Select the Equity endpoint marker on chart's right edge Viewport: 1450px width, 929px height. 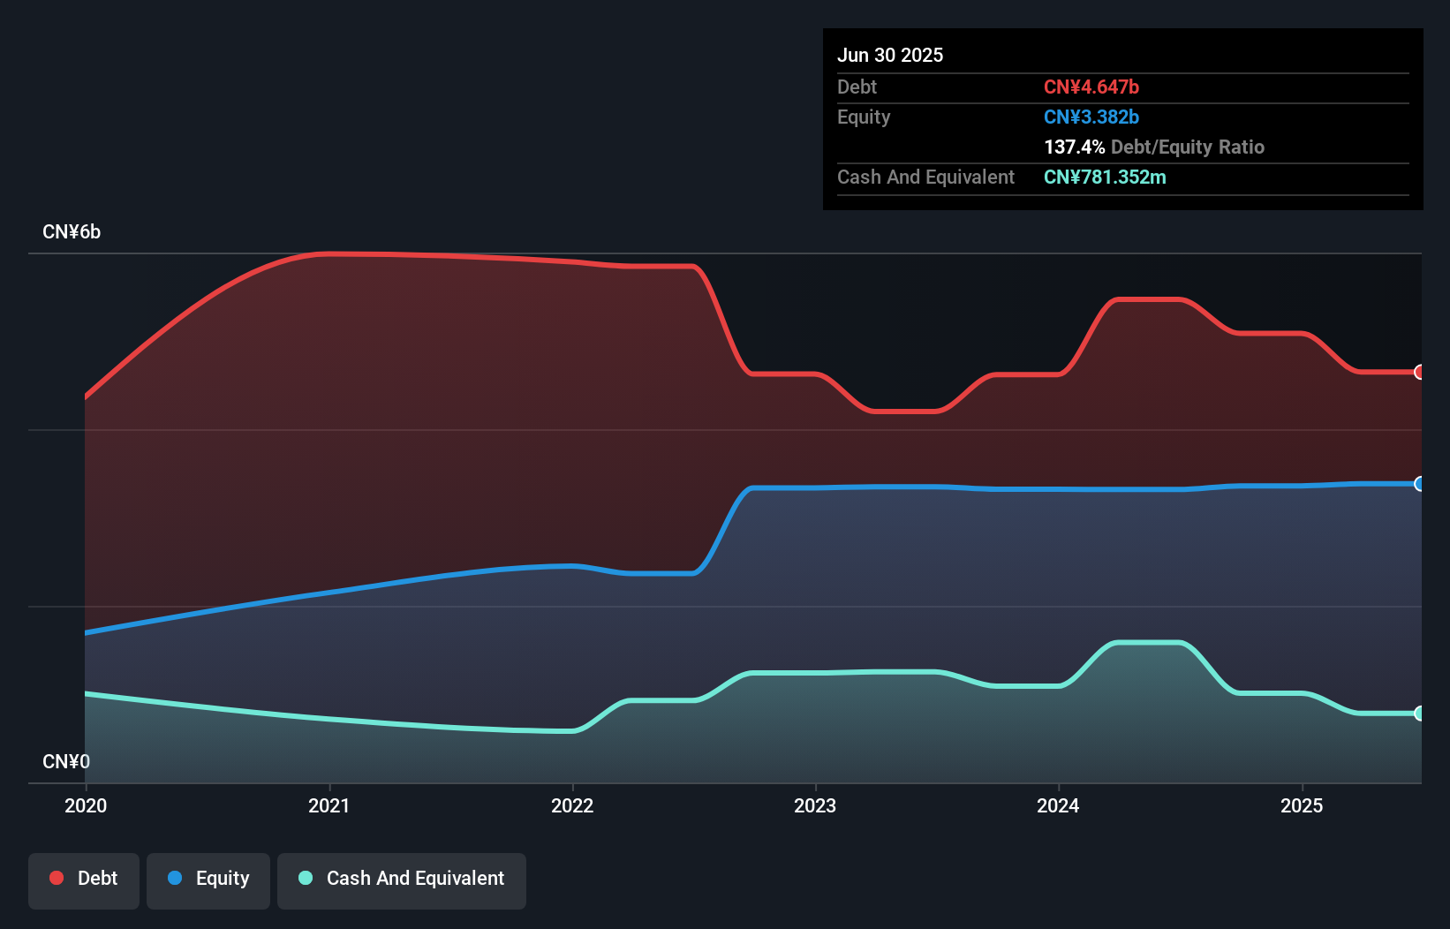point(1418,484)
